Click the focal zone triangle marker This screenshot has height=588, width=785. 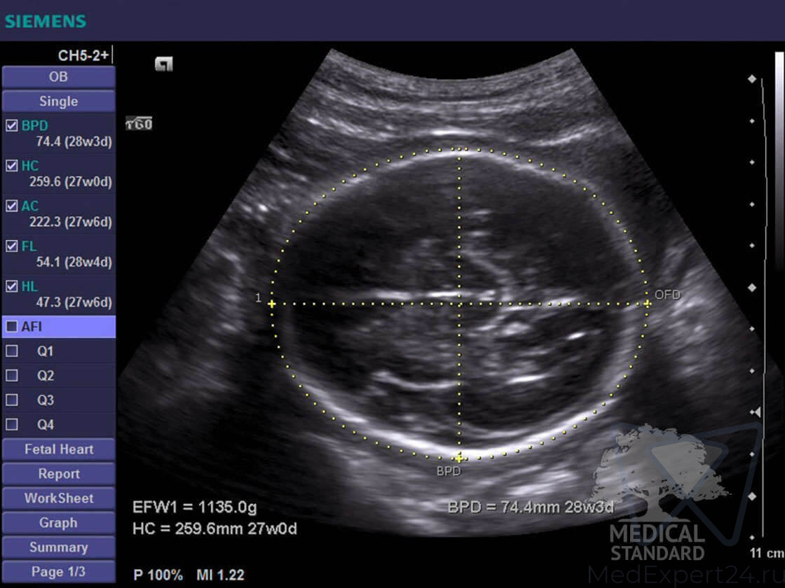coord(755,412)
